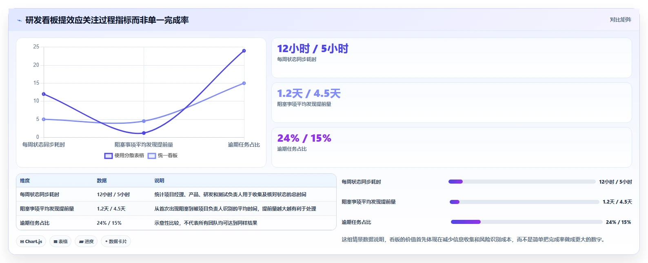Click the 阻塞事项平均发现提前量 label beside progress bar
Viewport: 648px width, 263px height.
[368, 202]
